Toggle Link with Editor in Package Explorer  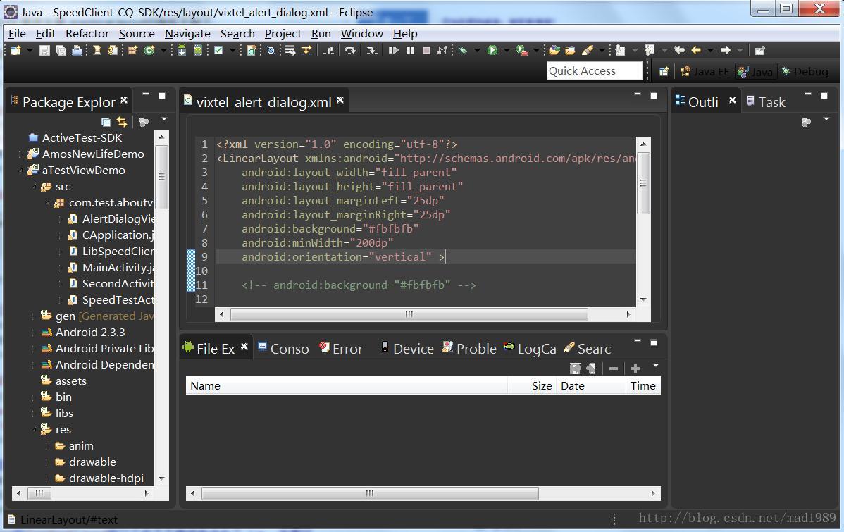click(x=122, y=122)
